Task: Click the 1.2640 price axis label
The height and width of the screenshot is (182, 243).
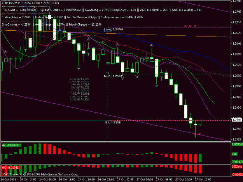Action: point(237,43)
